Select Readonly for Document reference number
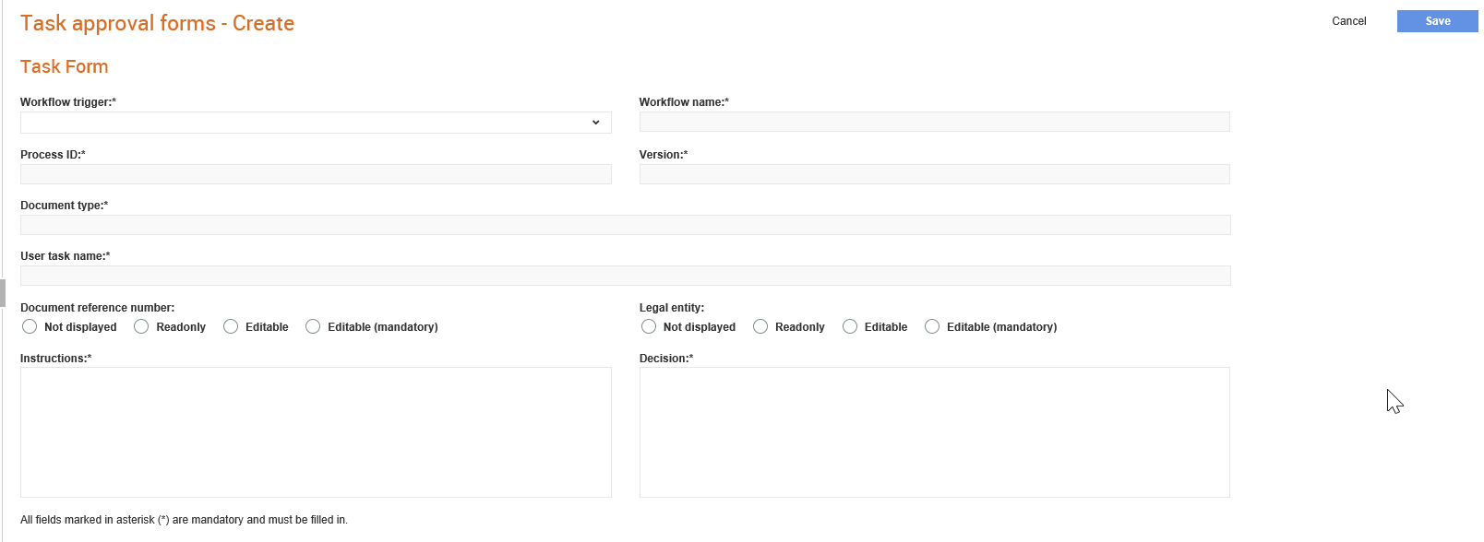 [x=141, y=326]
